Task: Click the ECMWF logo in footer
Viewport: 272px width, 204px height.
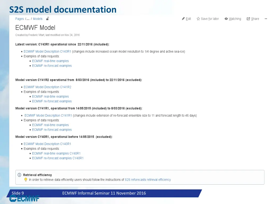Action: (24, 199)
